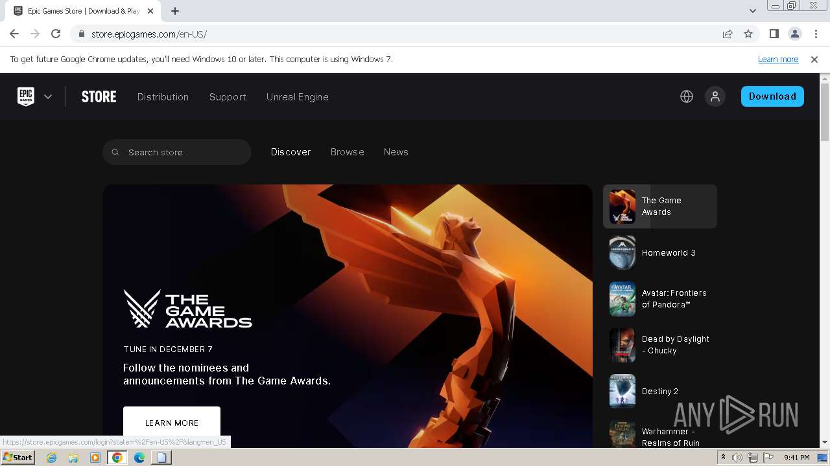Show hidden system tray icons

[724, 458]
